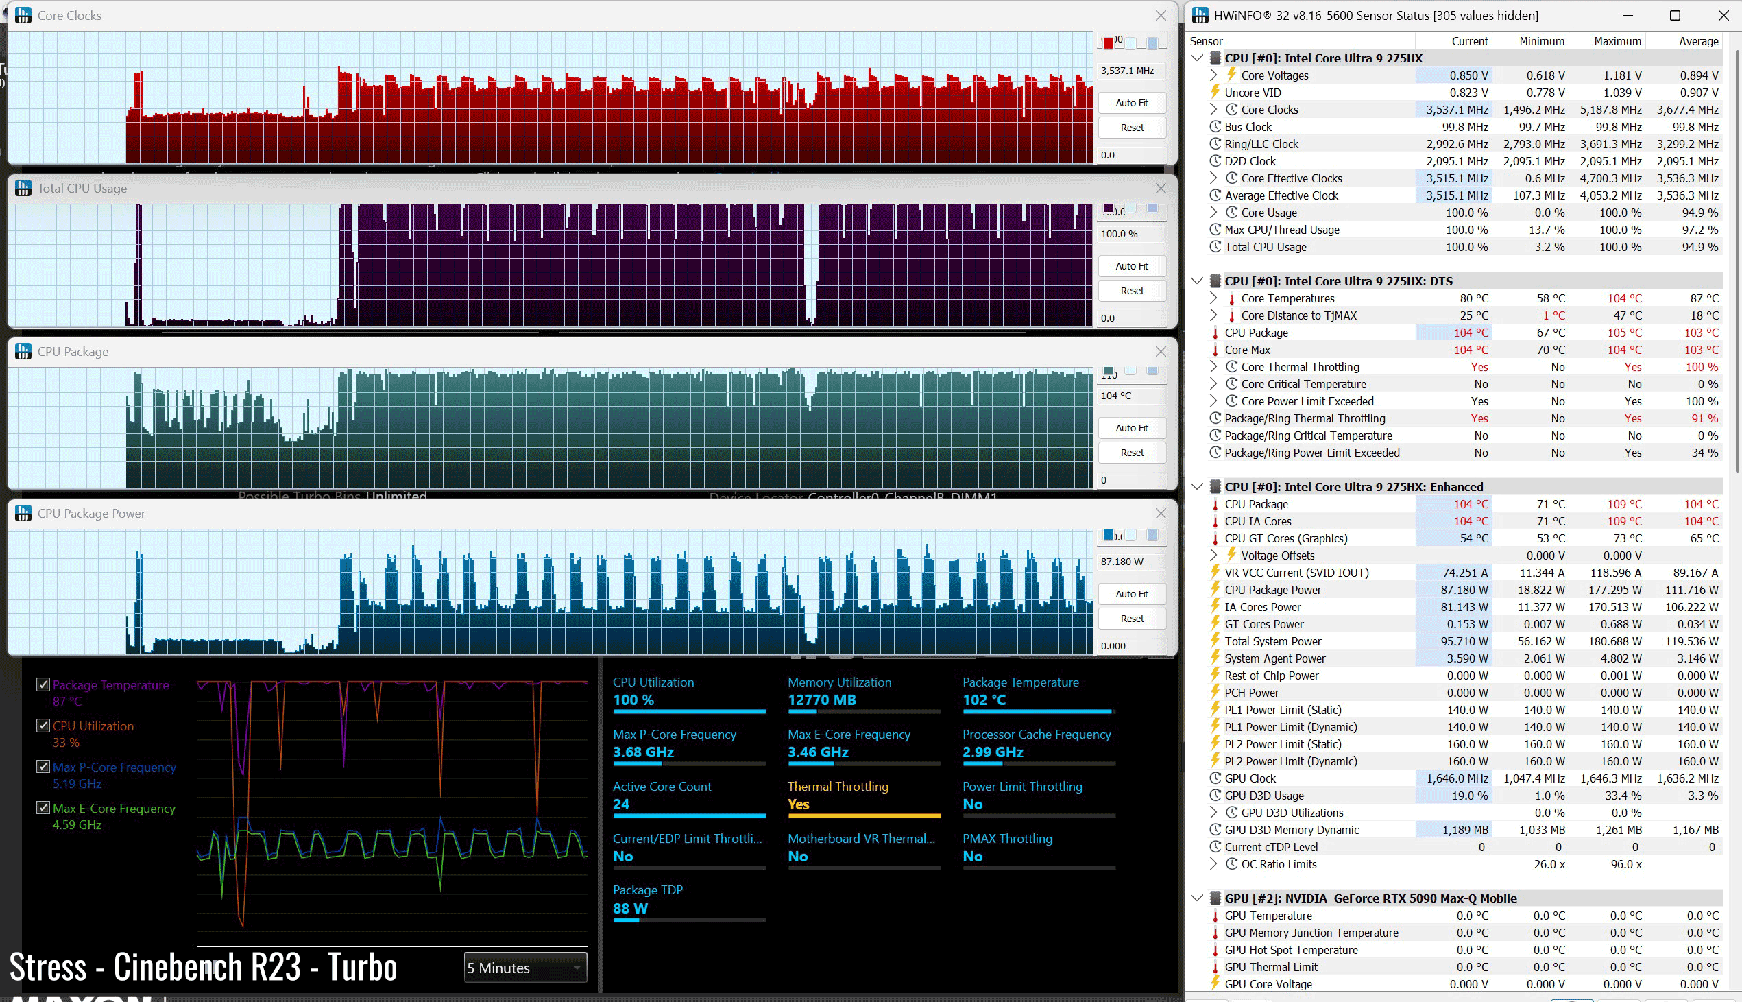This screenshot has height=1002, width=1742.
Task: Disable the Max P-Core Frequency checkbox
Action: point(43,767)
